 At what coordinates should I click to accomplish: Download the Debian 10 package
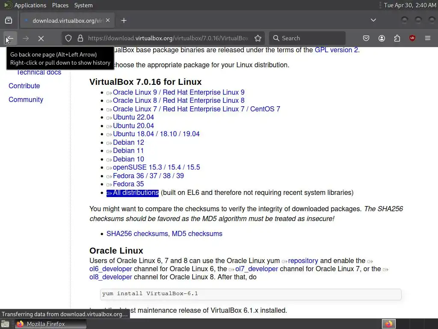click(x=128, y=159)
